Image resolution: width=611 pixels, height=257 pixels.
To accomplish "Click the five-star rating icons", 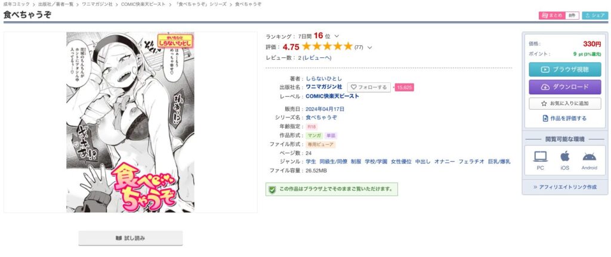I will tap(327, 47).
